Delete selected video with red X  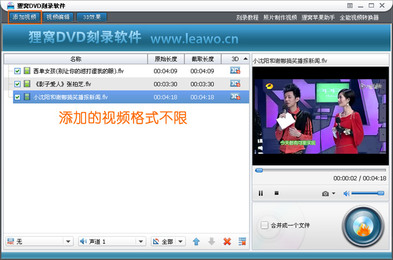click(x=227, y=242)
